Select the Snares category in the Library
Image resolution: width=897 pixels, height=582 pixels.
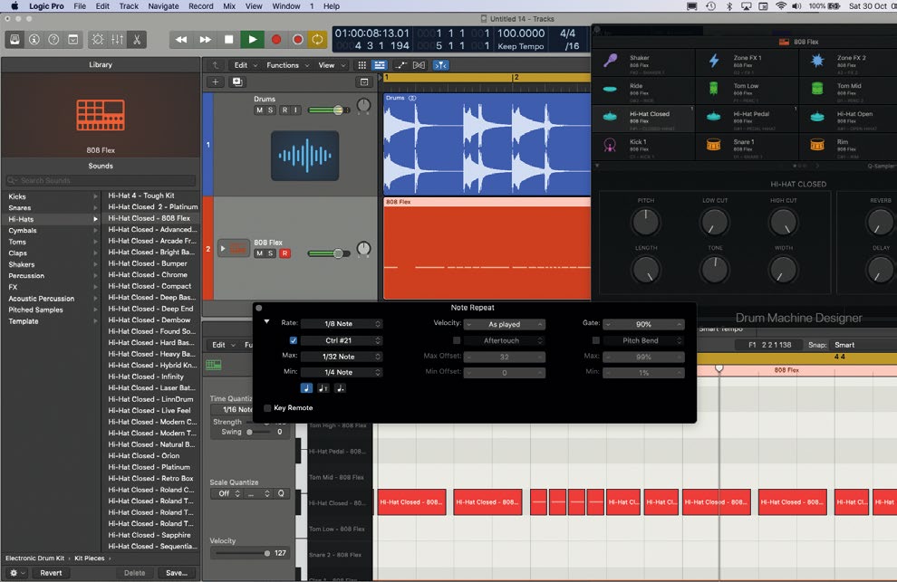tap(52, 207)
